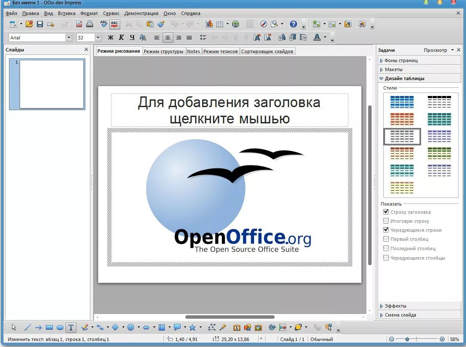Export directly as PDF icon
The height and width of the screenshot is (347, 466).
tap(79, 24)
